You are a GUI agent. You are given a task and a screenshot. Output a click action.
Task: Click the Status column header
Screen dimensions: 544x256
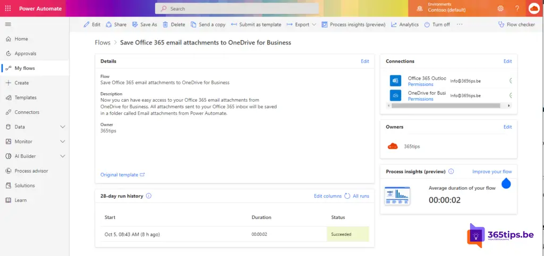point(338,217)
